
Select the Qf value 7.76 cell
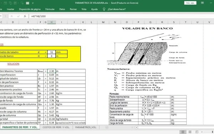pos(51,100)
